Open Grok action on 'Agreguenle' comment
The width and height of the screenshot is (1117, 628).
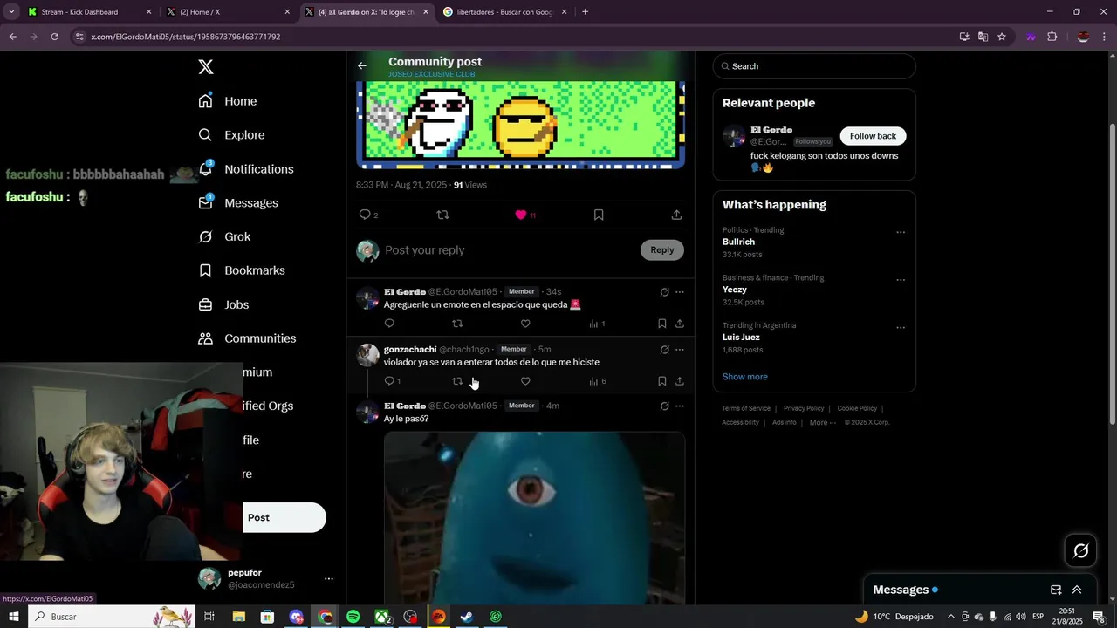point(664,292)
